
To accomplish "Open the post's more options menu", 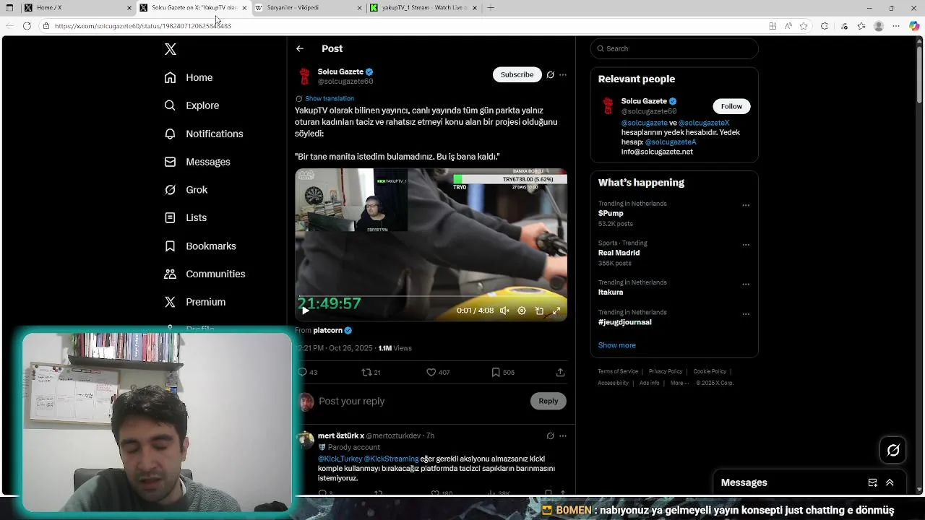I will [x=563, y=74].
